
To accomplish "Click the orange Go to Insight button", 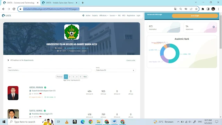I will tap(195, 16).
